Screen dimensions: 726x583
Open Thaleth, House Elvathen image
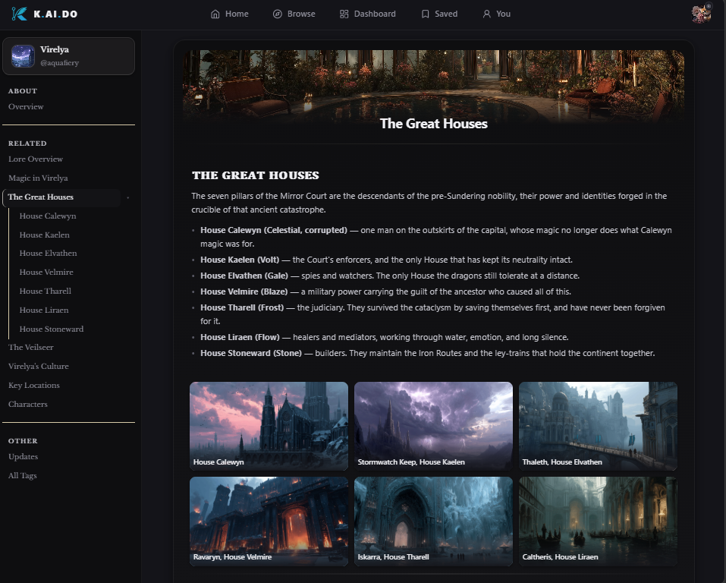598,426
